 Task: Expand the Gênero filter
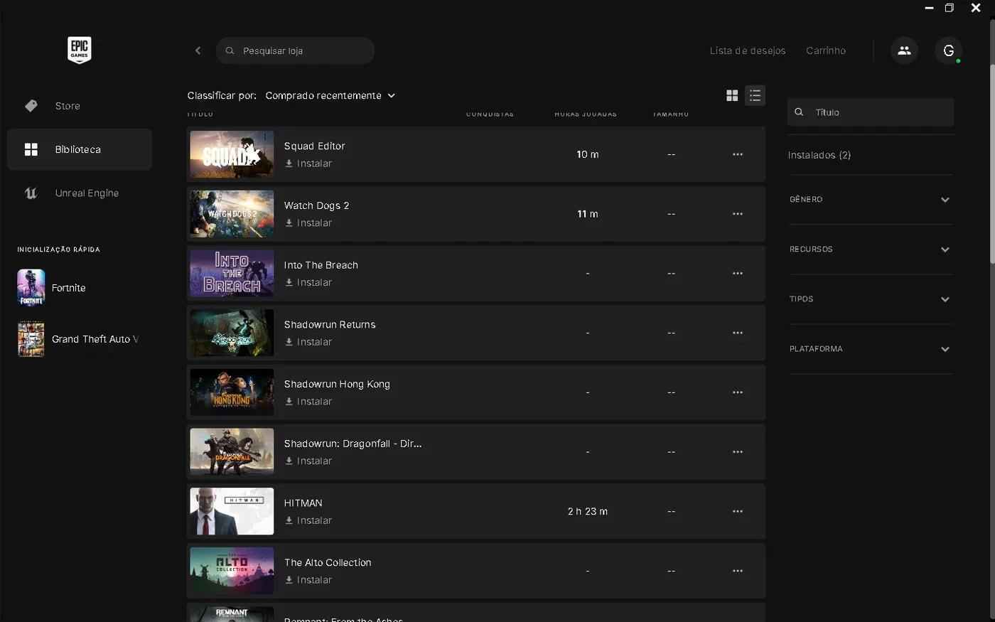(870, 200)
